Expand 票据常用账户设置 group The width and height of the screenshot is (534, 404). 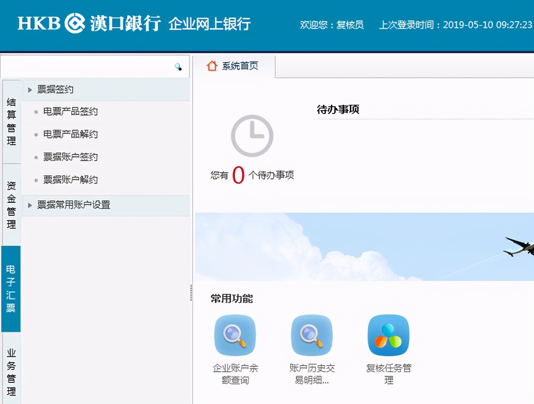[x=73, y=205]
